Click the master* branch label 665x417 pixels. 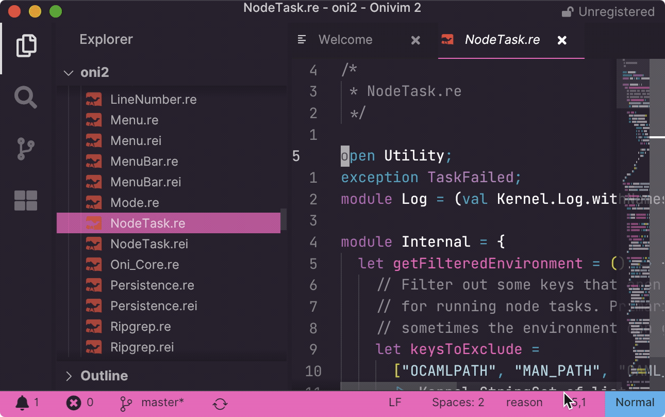tap(163, 403)
